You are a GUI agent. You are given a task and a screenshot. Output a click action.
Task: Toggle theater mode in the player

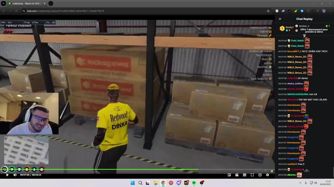coord(244,175)
